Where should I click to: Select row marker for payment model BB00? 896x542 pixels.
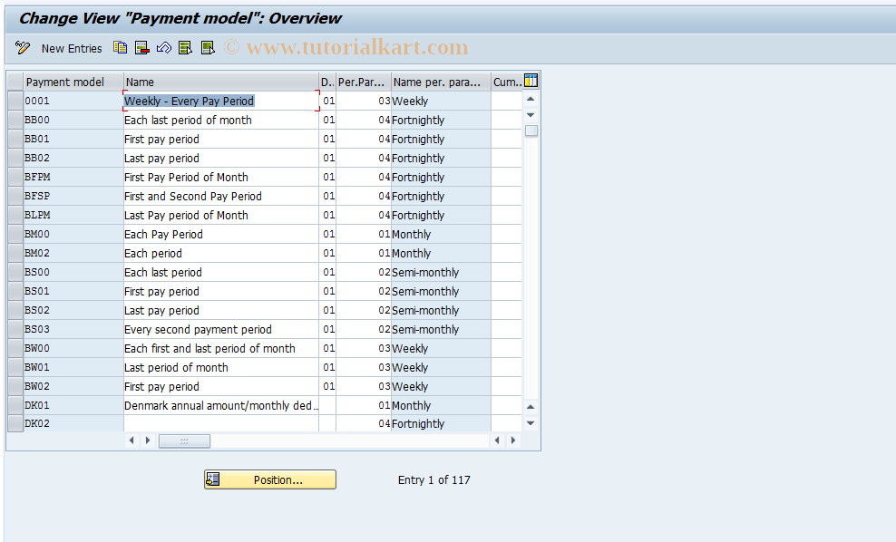[15, 120]
